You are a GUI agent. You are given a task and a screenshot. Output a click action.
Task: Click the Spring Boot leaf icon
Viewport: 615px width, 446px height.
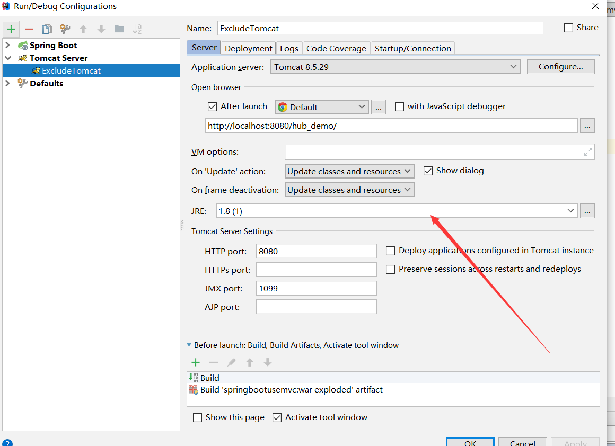pyautogui.click(x=23, y=46)
